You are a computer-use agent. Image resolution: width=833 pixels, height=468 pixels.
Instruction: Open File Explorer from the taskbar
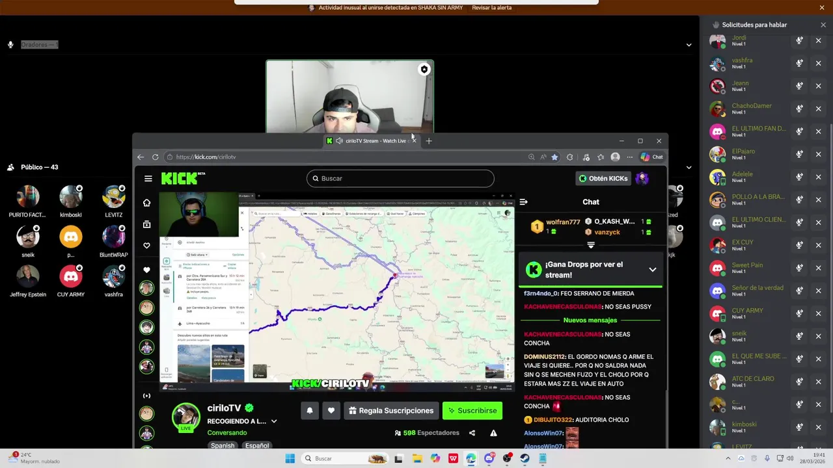point(417,458)
